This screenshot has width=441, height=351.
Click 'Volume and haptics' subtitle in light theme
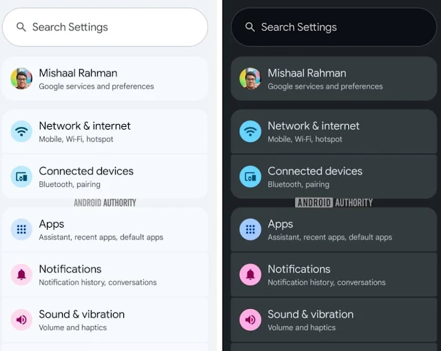tap(72, 328)
